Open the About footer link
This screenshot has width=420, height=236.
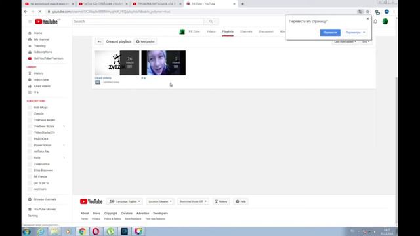click(85, 214)
